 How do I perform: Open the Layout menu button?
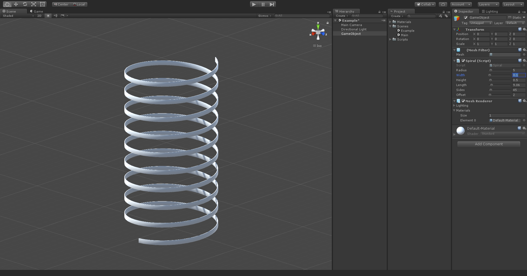pos(513,4)
